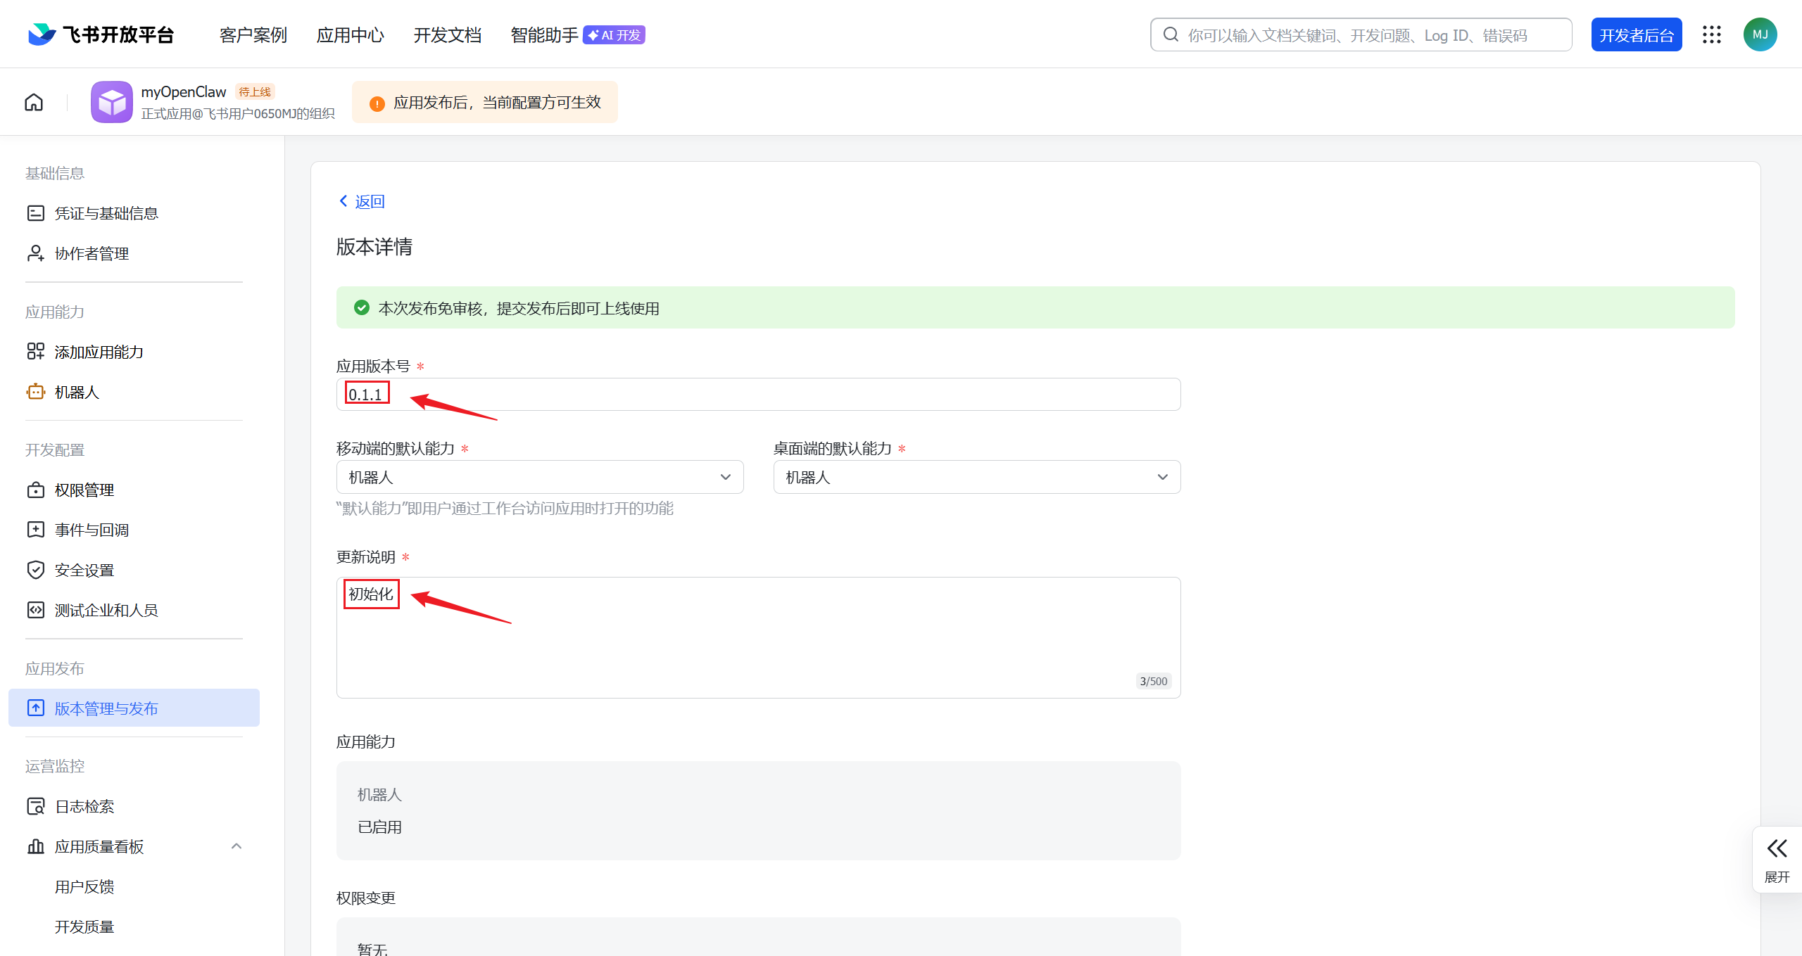This screenshot has width=1802, height=956.
Task: Click the 凭证与基础信息 icon
Action: tap(36, 213)
